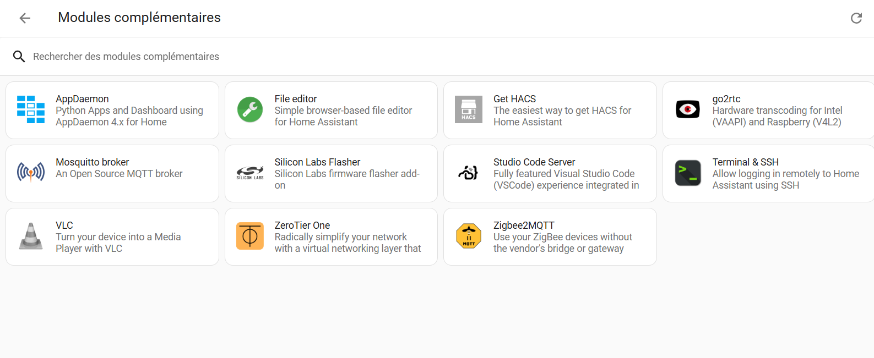Click the go2rtc red eye icon
The width and height of the screenshot is (874, 358).
tap(688, 109)
